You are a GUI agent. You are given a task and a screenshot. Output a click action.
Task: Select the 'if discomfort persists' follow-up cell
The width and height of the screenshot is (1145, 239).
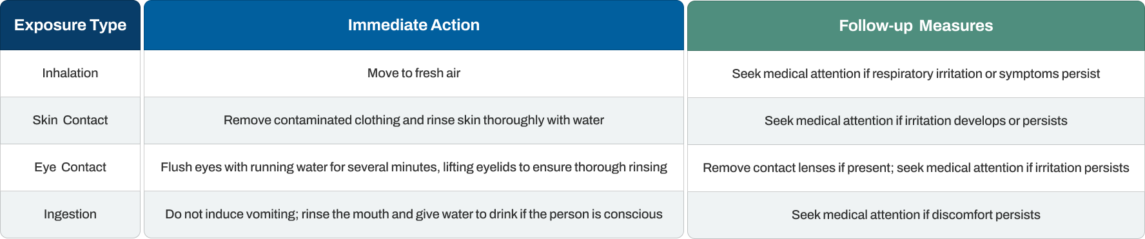(x=915, y=215)
